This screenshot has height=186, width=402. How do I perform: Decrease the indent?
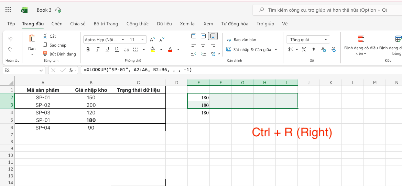click(x=194, y=54)
